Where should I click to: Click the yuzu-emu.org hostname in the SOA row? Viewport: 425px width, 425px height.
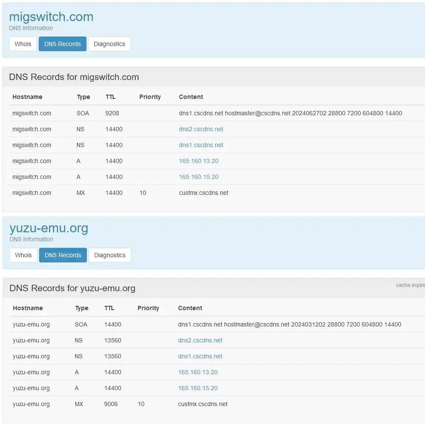pos(31,324)
